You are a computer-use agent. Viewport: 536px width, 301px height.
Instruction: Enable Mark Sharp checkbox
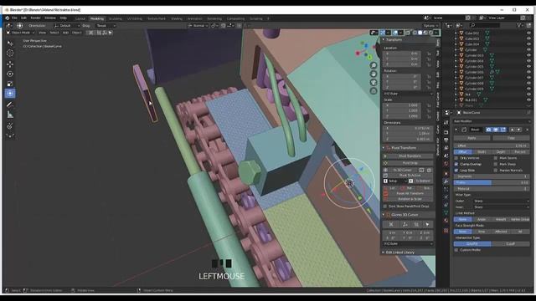coord(496,164)
